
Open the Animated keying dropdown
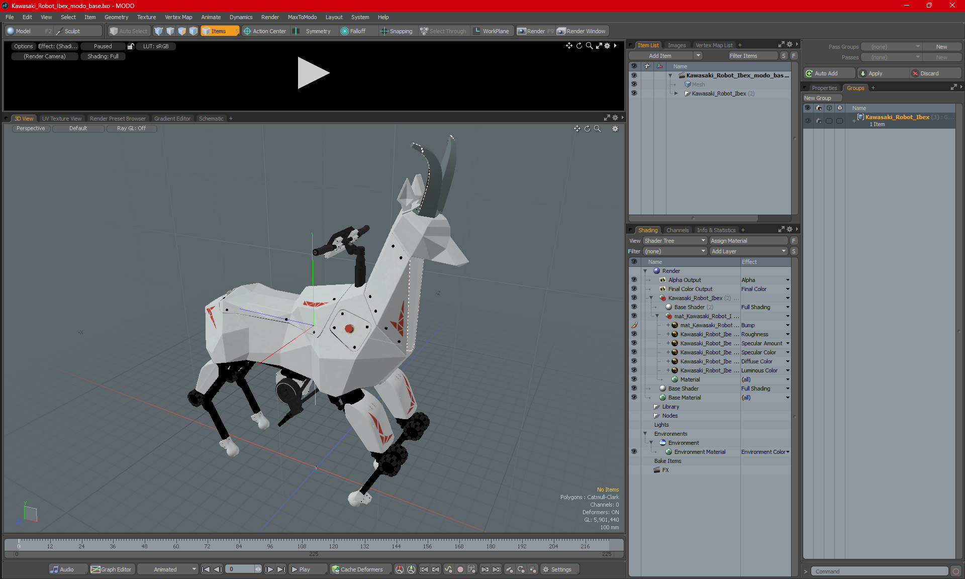point(168,569)
